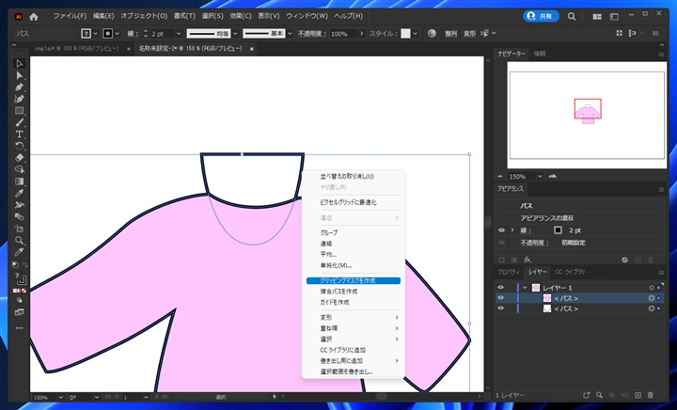Select the Curvature tool
677x410 pixels.
click(x=20, y=99)
